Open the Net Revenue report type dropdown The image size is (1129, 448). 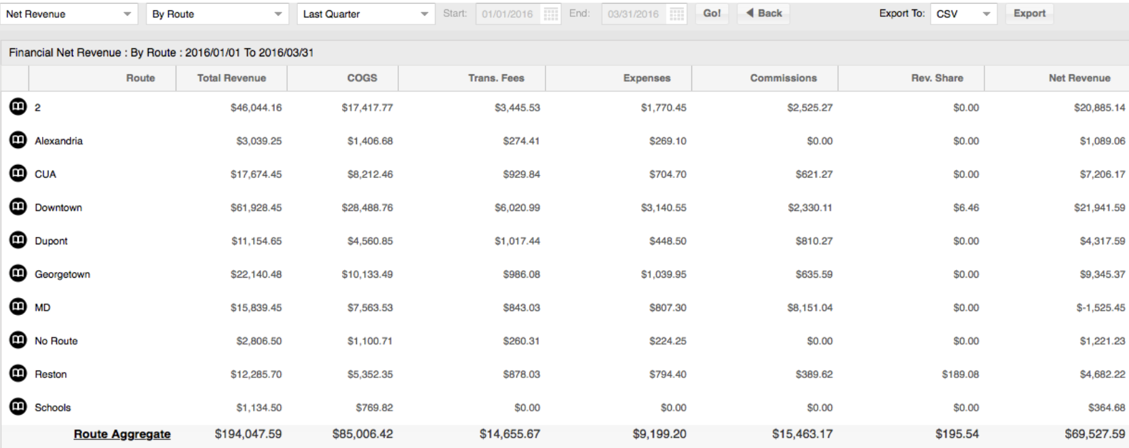tap(69, 14)
